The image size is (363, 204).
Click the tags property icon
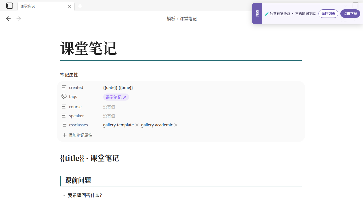point(64,96)
